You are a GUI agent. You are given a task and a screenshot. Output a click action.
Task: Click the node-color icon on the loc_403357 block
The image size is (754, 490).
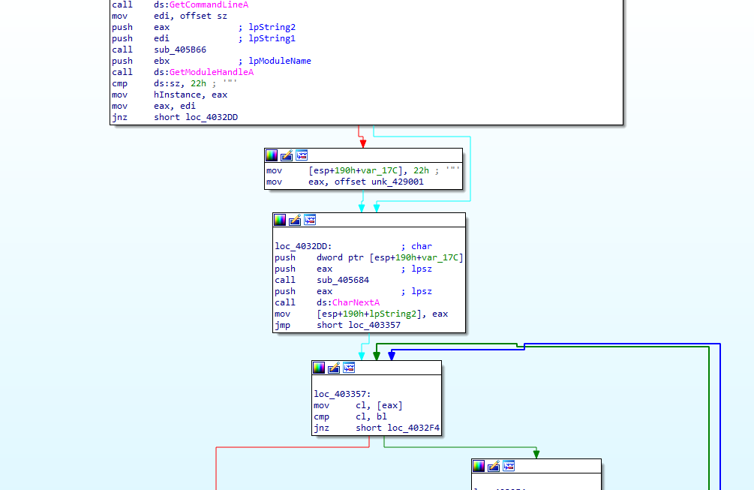coord(318,368)
